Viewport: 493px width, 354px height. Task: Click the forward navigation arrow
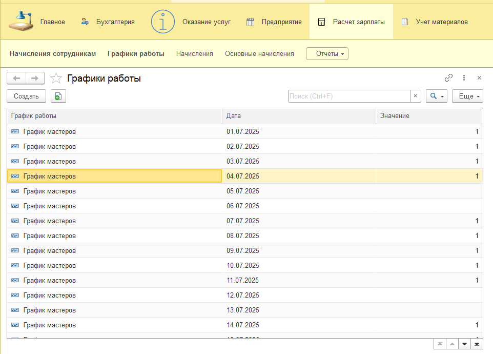coord(35,78)
